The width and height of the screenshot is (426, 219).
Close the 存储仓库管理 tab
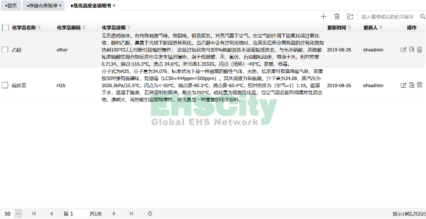pos(60,6)
